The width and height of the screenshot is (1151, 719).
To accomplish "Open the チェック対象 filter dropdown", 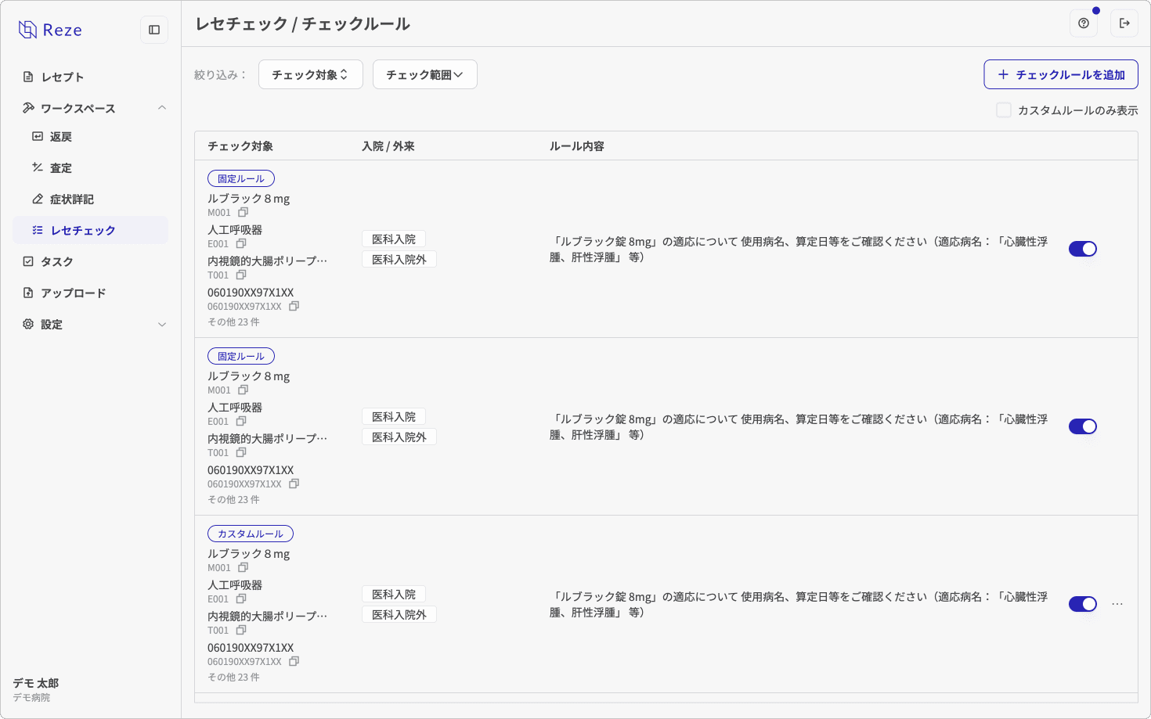I will pyautogui.click(x=310, y=74).
